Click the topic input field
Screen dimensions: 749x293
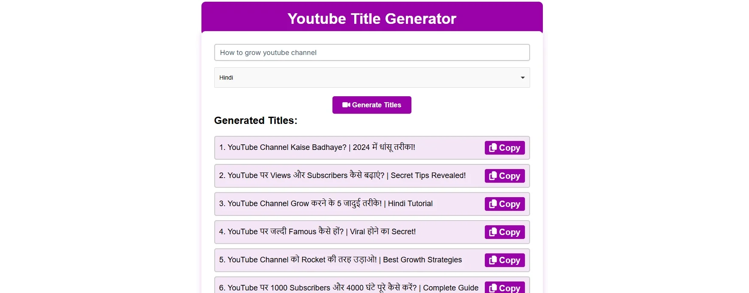(x=372, y=52)
